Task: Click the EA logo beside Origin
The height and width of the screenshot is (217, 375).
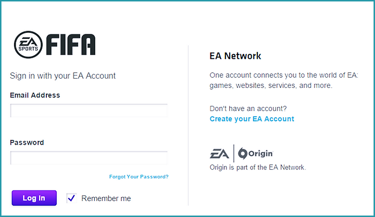Action: [219, 154]
